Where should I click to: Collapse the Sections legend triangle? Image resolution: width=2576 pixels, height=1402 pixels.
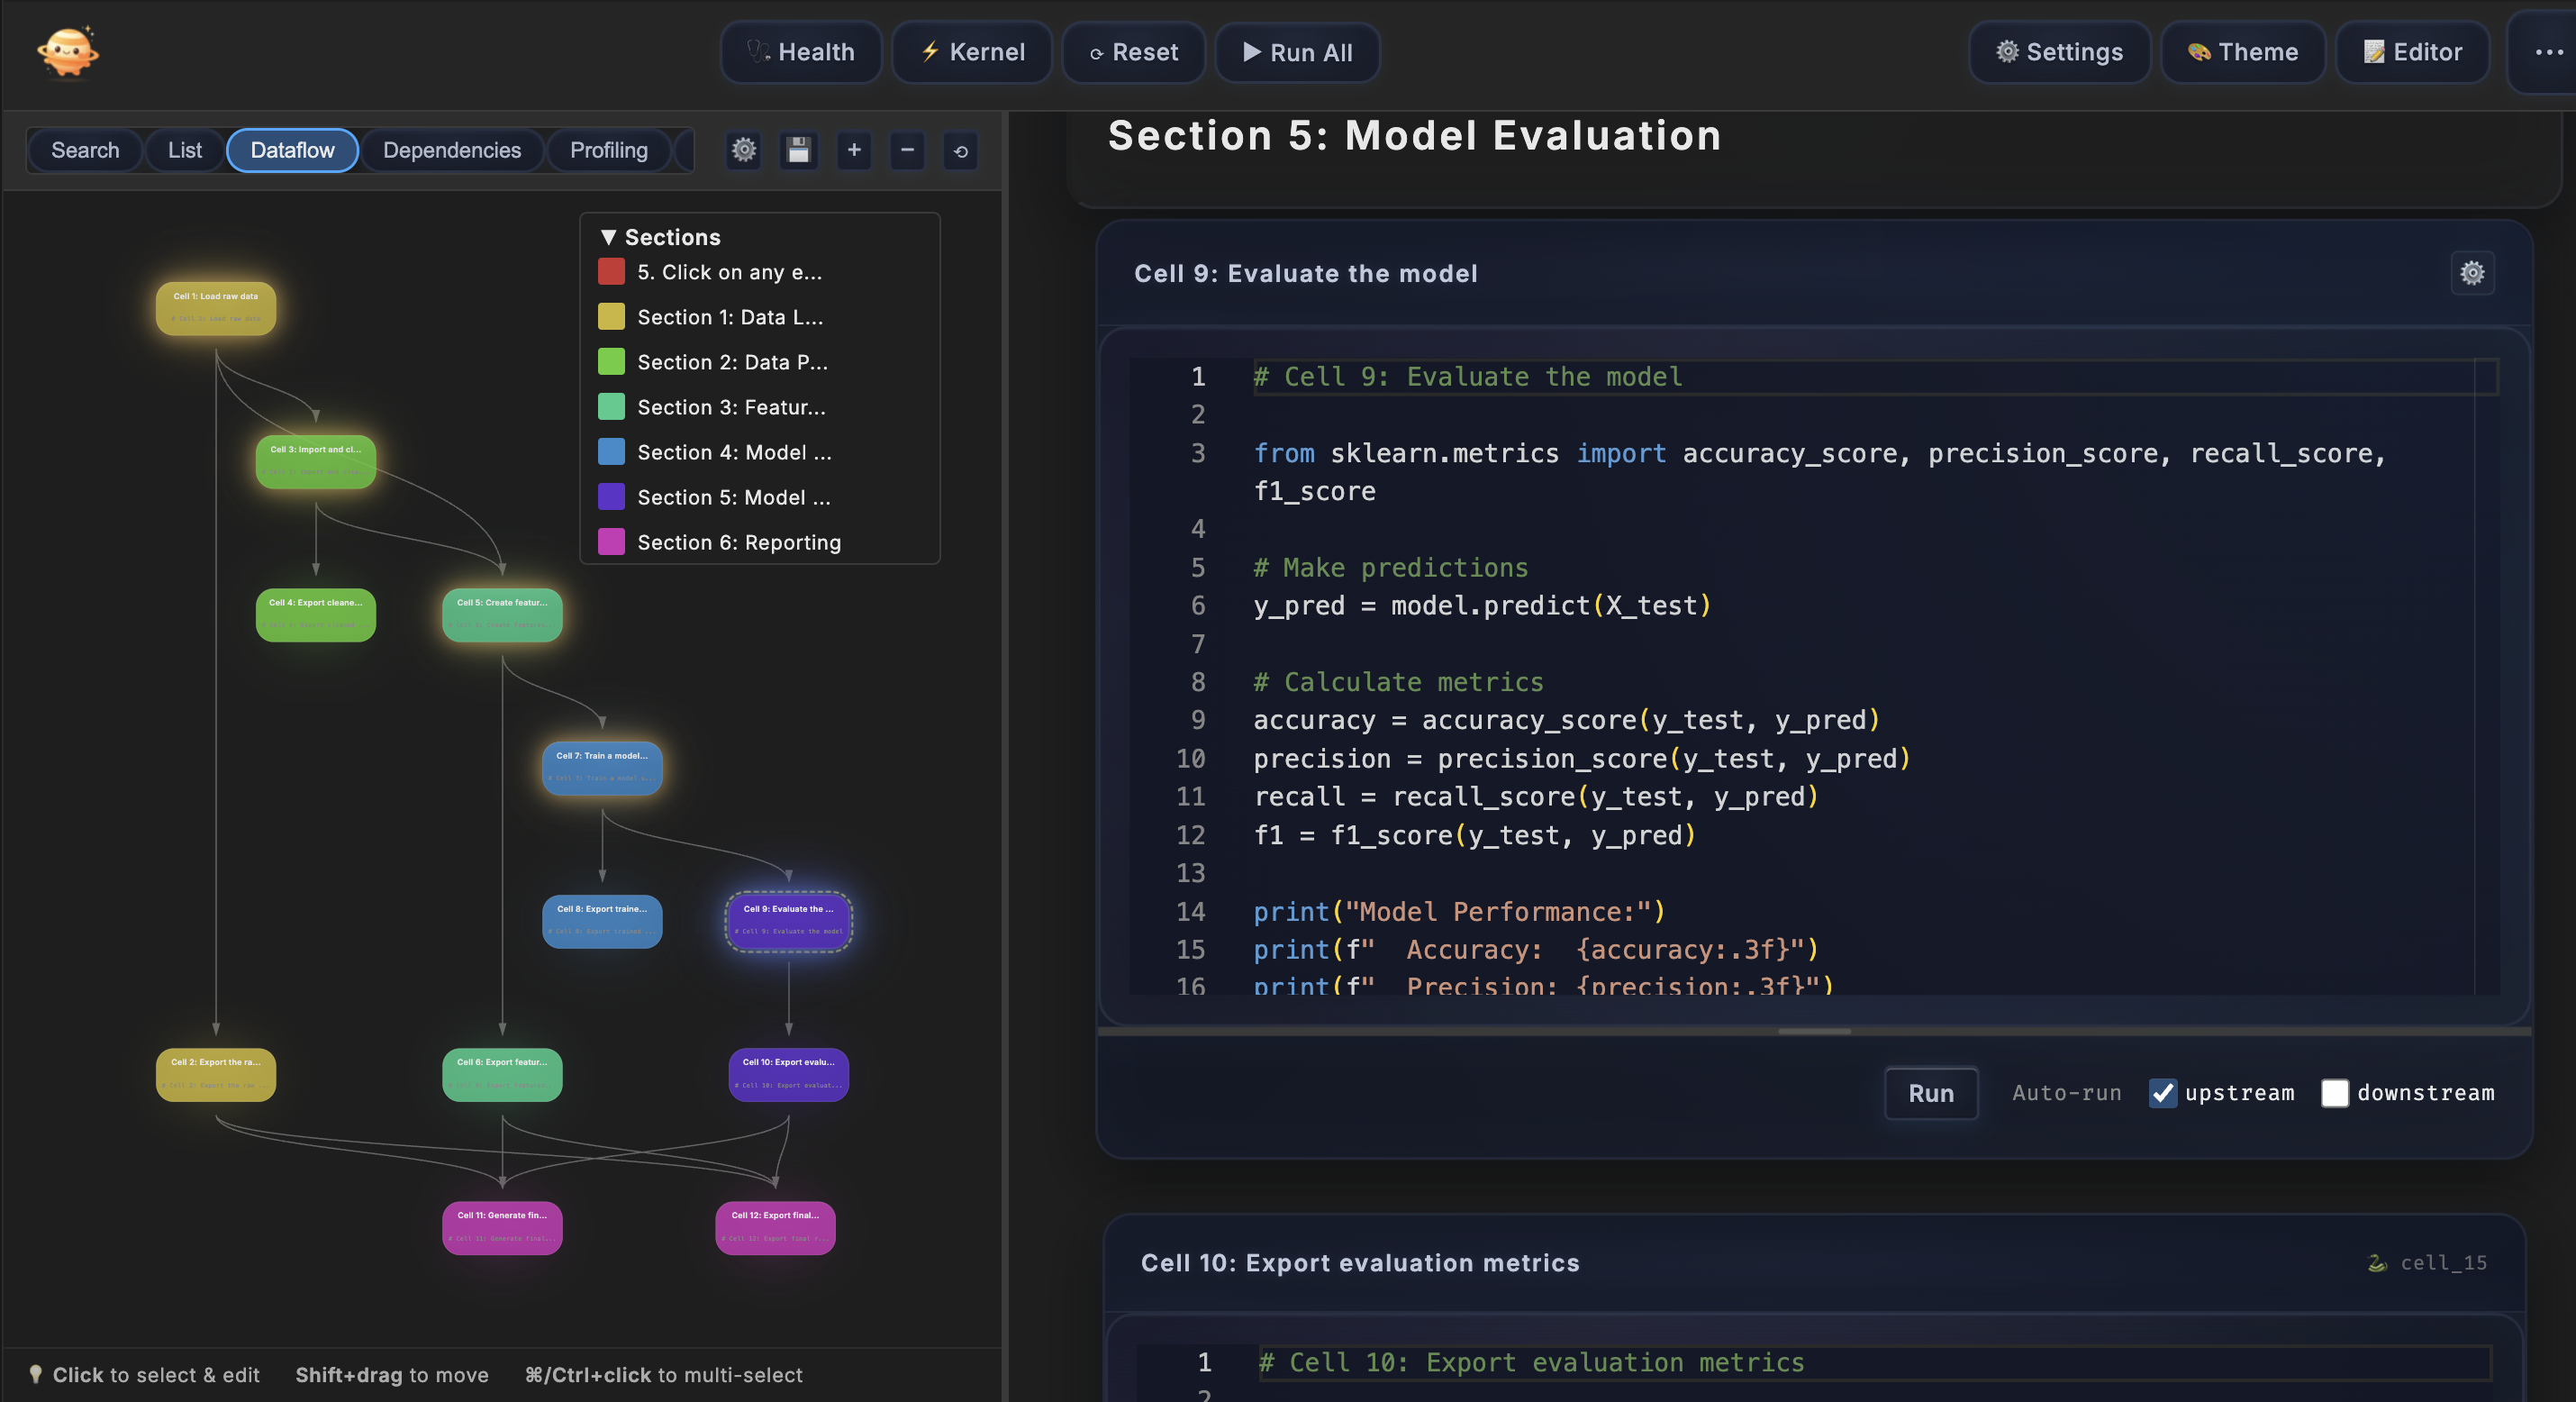point(609,236)
